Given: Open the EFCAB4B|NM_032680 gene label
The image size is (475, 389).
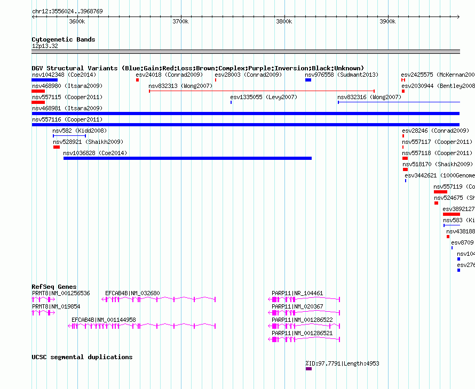Looking at the screenshot, I should 132,293.
